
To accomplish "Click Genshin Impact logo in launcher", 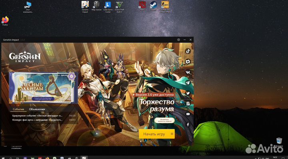I will [x=25, y=57].
